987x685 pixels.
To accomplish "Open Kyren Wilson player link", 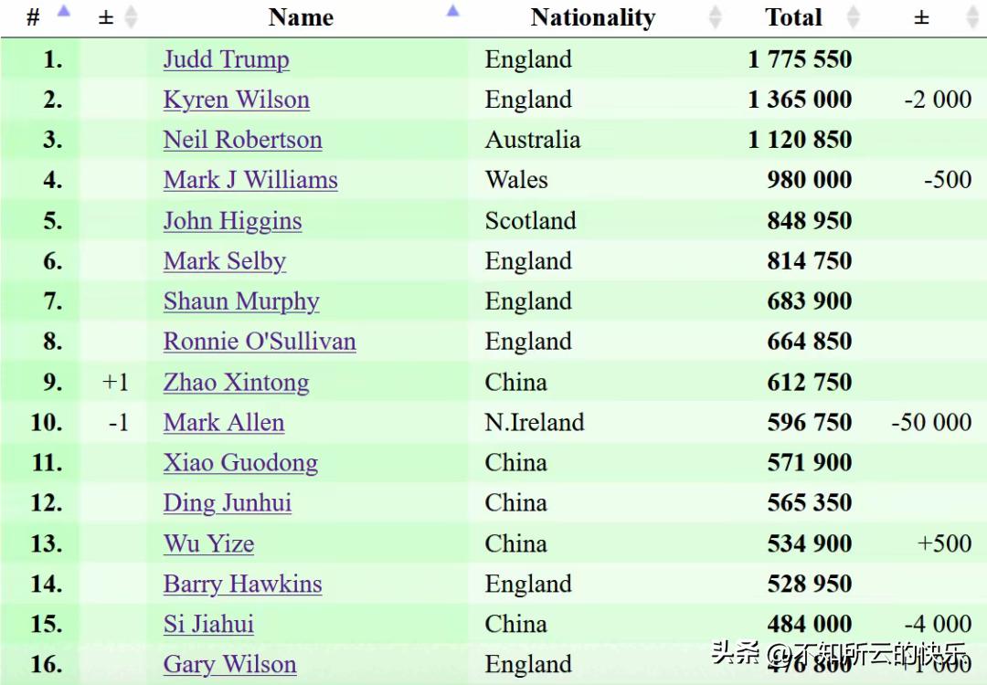I will tap(236, 100).
